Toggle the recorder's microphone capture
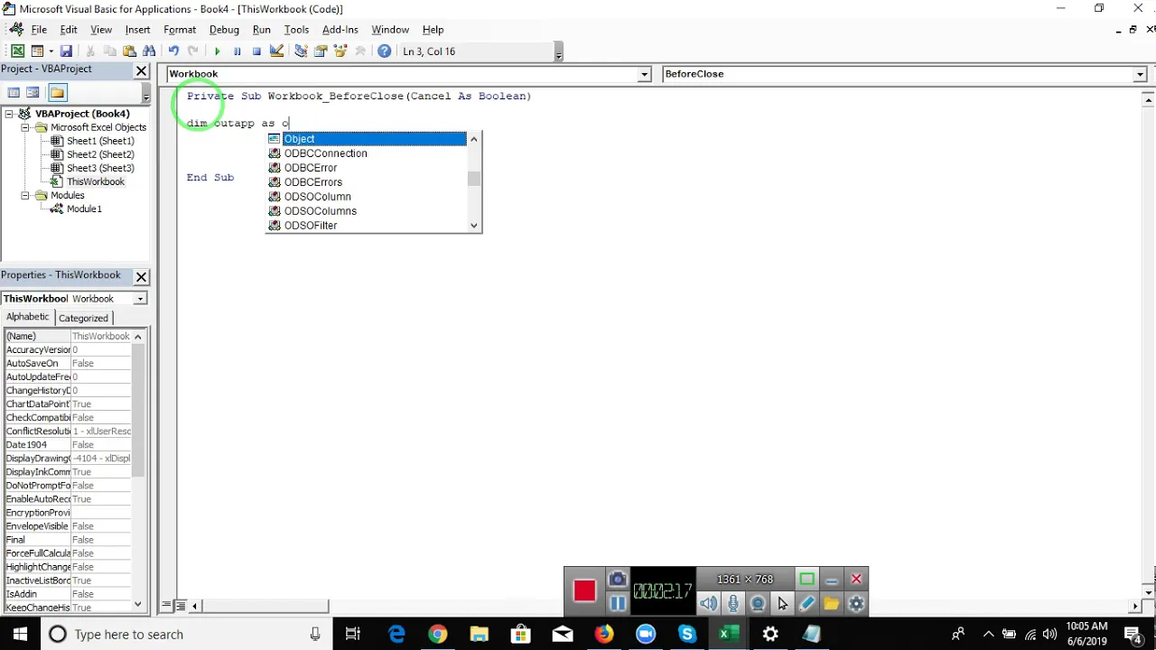Screen dimensions: 1156x650 point(733,603)
